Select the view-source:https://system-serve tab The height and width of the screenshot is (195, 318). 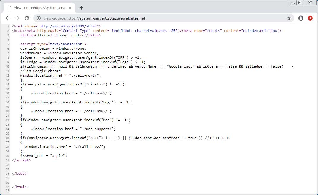39,8
